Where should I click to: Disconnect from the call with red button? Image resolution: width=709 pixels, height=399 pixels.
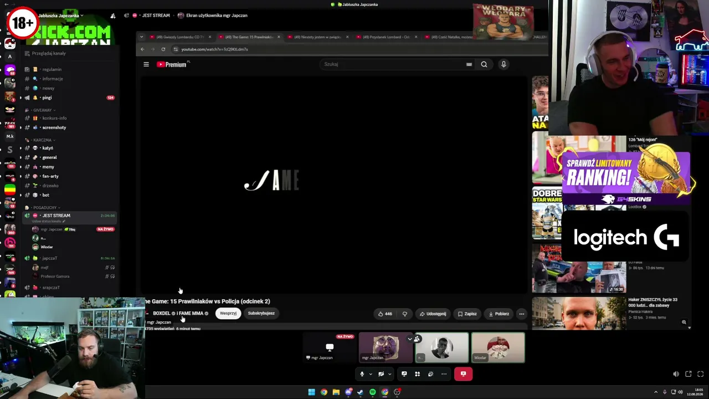coord(463,374)
